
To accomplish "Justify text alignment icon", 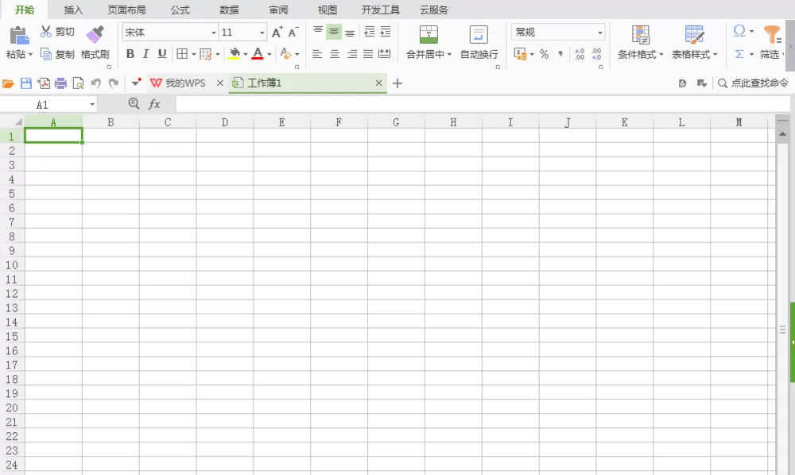I will tap(368, 54).
